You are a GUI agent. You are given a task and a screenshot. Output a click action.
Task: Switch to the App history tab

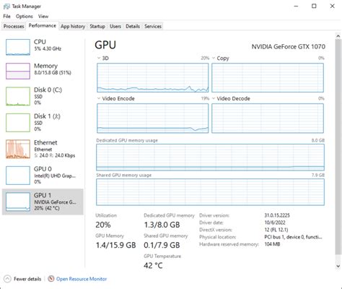[73, 26]
